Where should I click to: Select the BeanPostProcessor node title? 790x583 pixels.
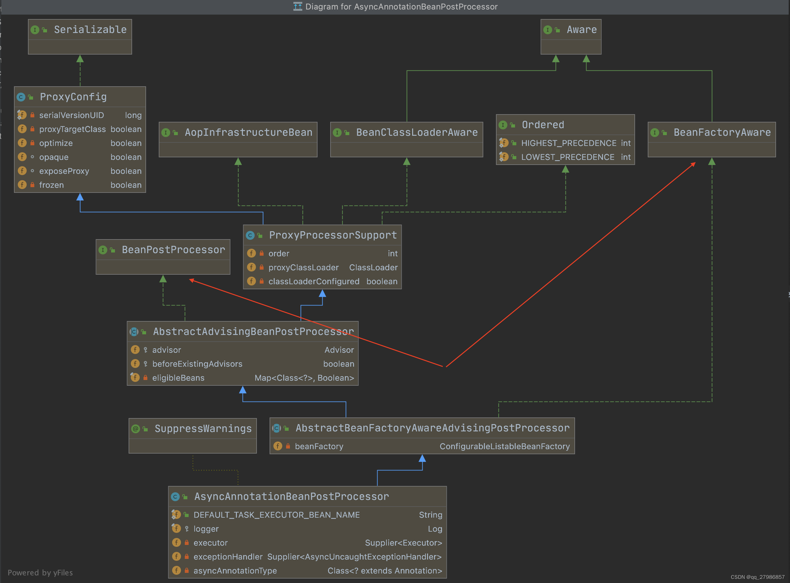(x=173, y=250)
